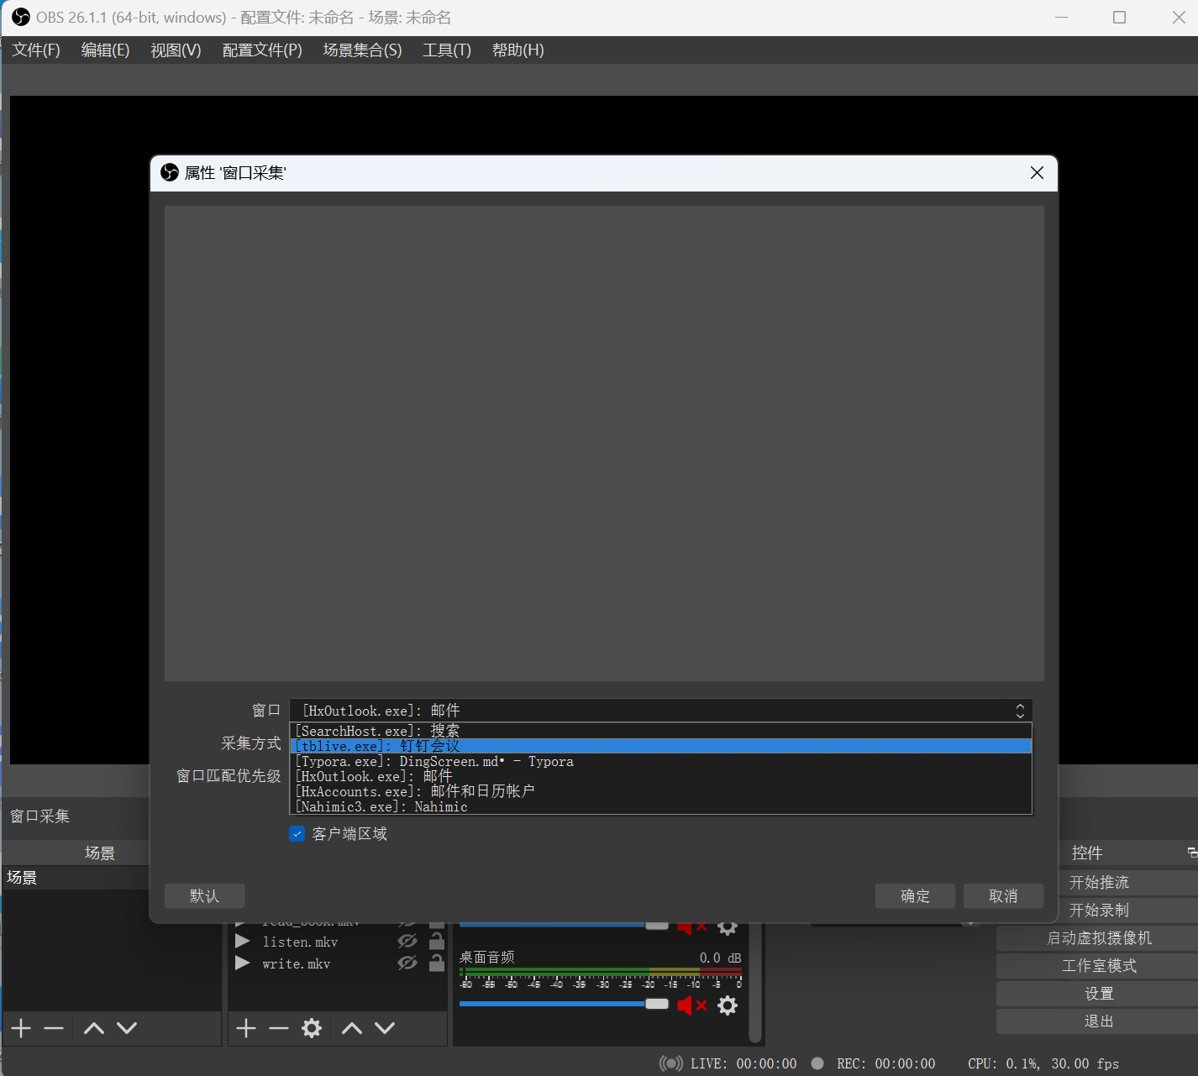Open 设置 from controls panel
Viewport: 1198px width, 1076px height.
click(x=1098, y=994)
